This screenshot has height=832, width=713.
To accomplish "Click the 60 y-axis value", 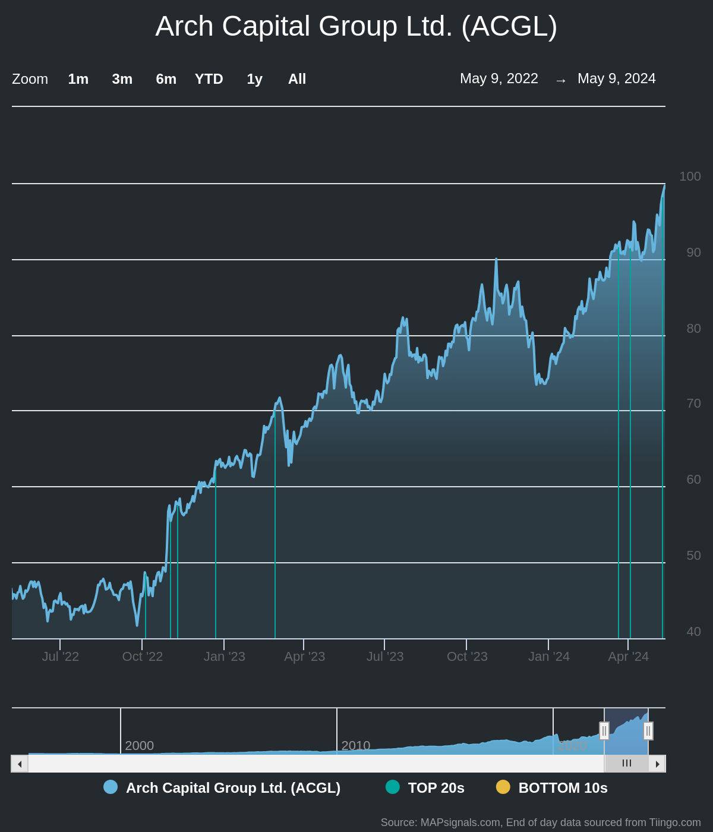I will (x=693, y=480).
